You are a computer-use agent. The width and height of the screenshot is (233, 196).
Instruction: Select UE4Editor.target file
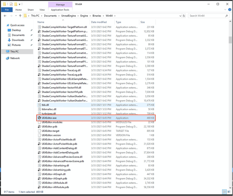51,131
